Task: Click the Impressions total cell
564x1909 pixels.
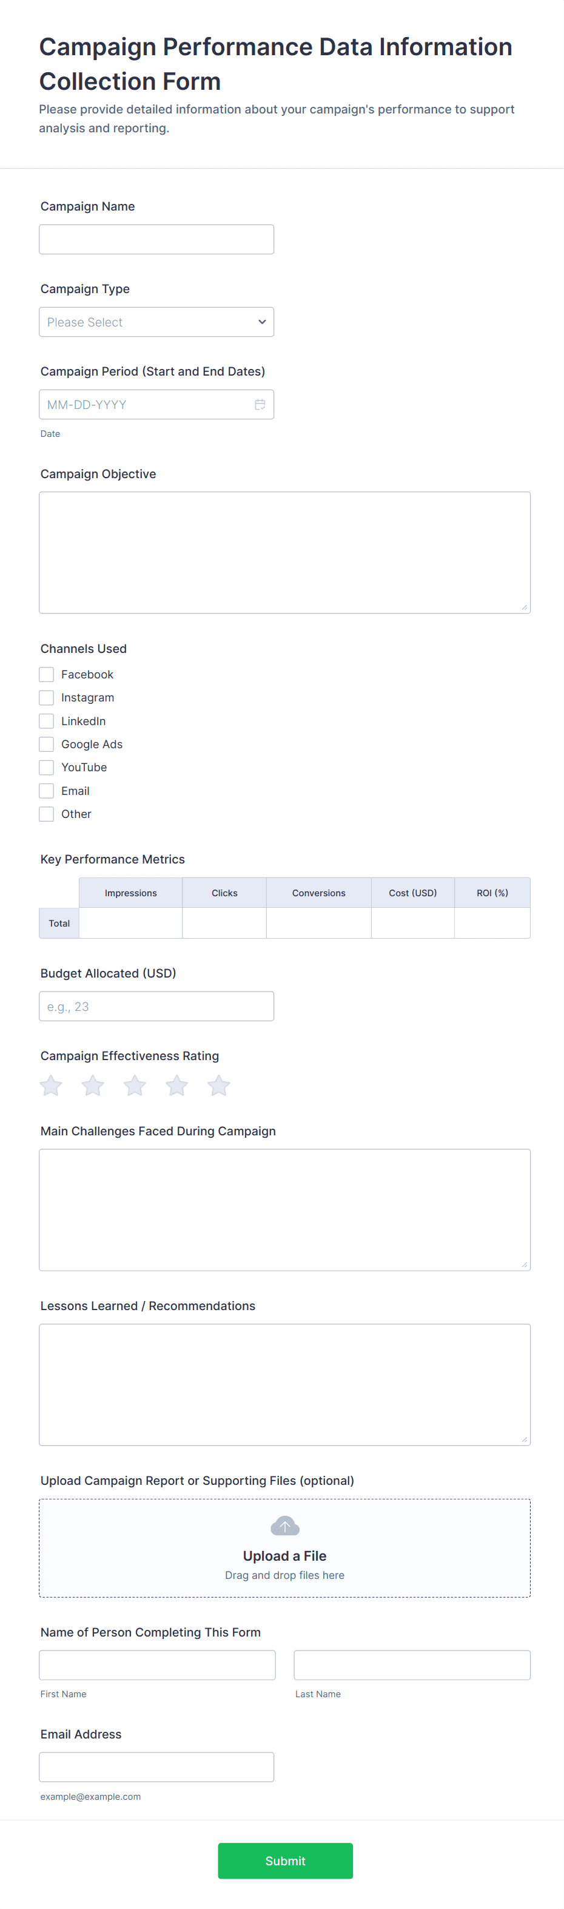Action: click(130, 924)
